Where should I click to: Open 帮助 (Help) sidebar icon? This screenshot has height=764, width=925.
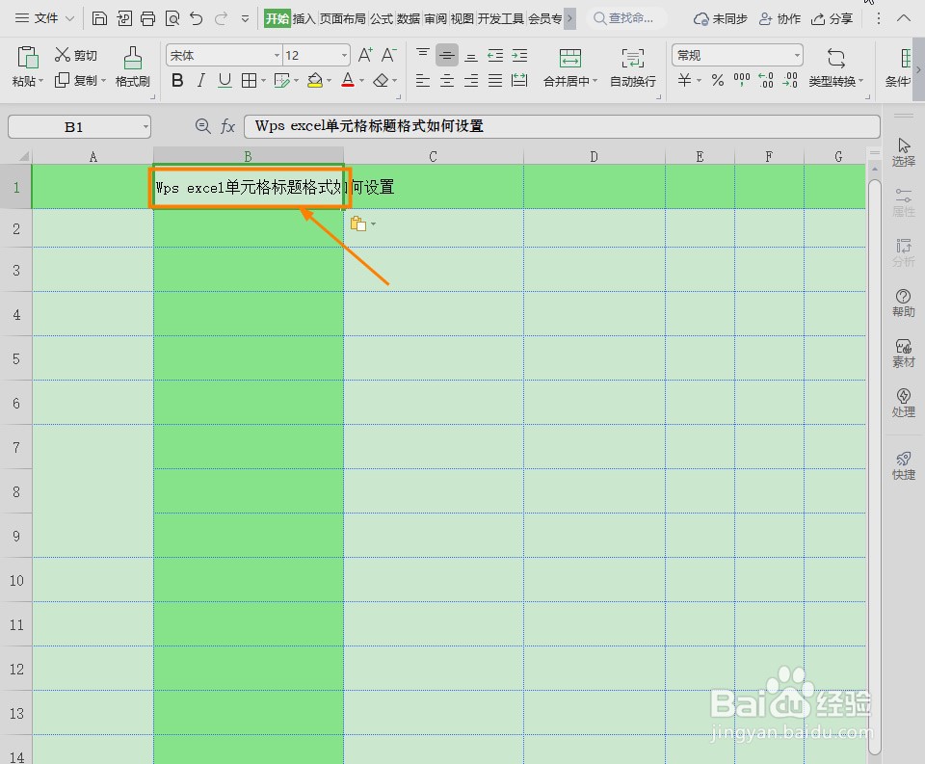click(x=903, y=303)
